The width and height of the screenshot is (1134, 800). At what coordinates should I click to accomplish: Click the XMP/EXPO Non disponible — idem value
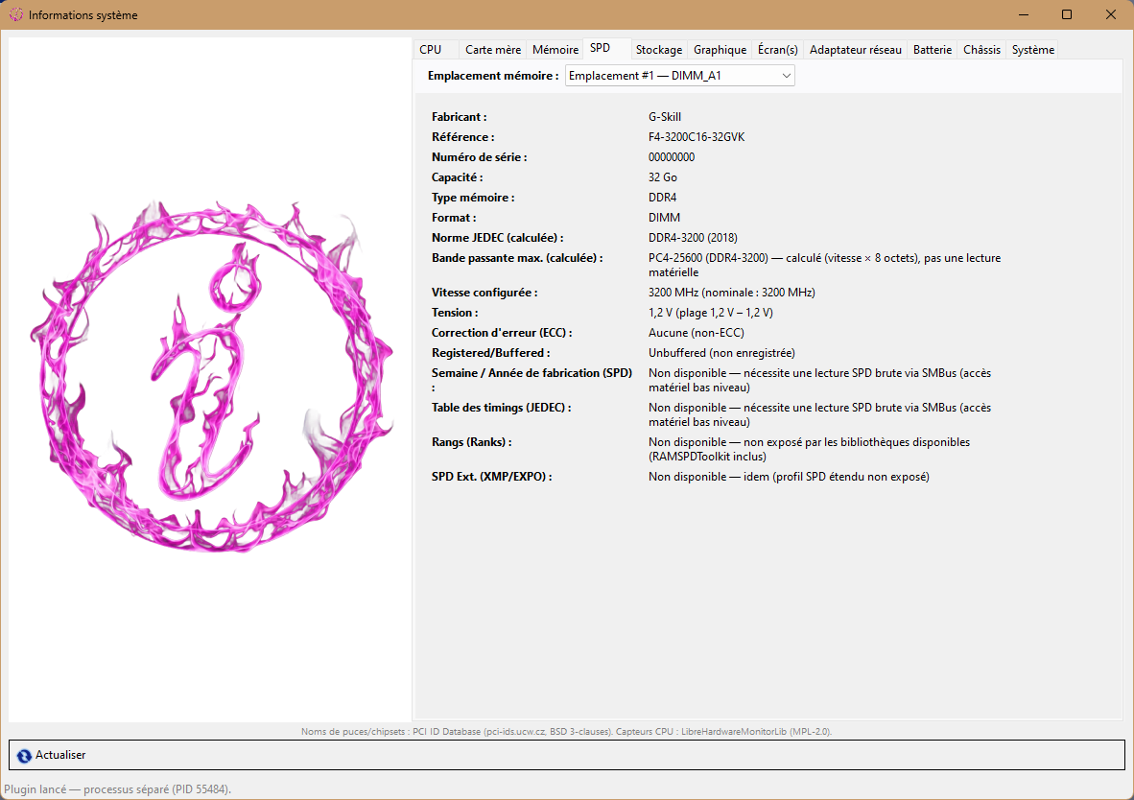[x=789, y=477]
